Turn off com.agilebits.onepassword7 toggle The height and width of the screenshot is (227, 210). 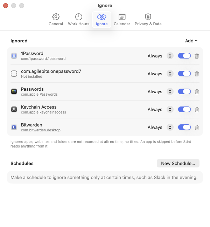[184, 74]
